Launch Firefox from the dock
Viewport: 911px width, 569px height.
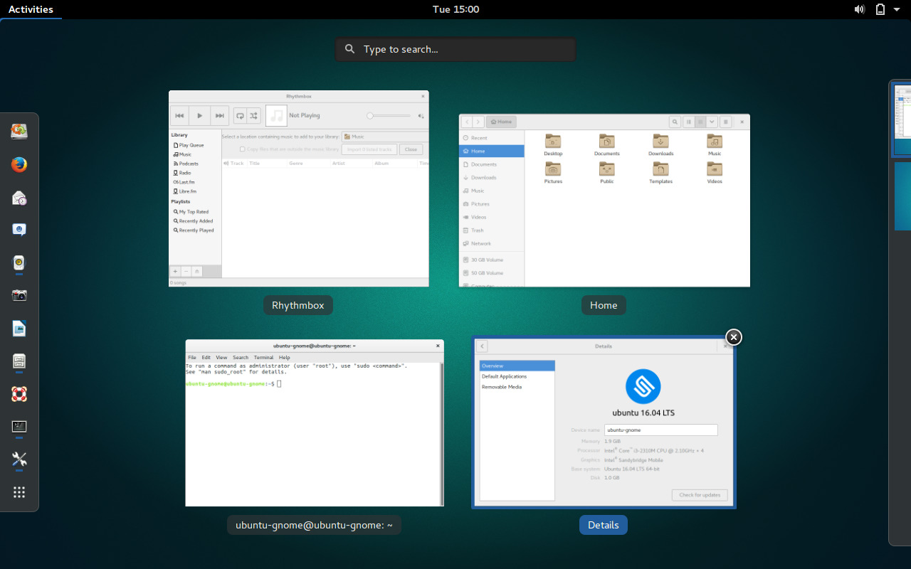coord(19,165)
